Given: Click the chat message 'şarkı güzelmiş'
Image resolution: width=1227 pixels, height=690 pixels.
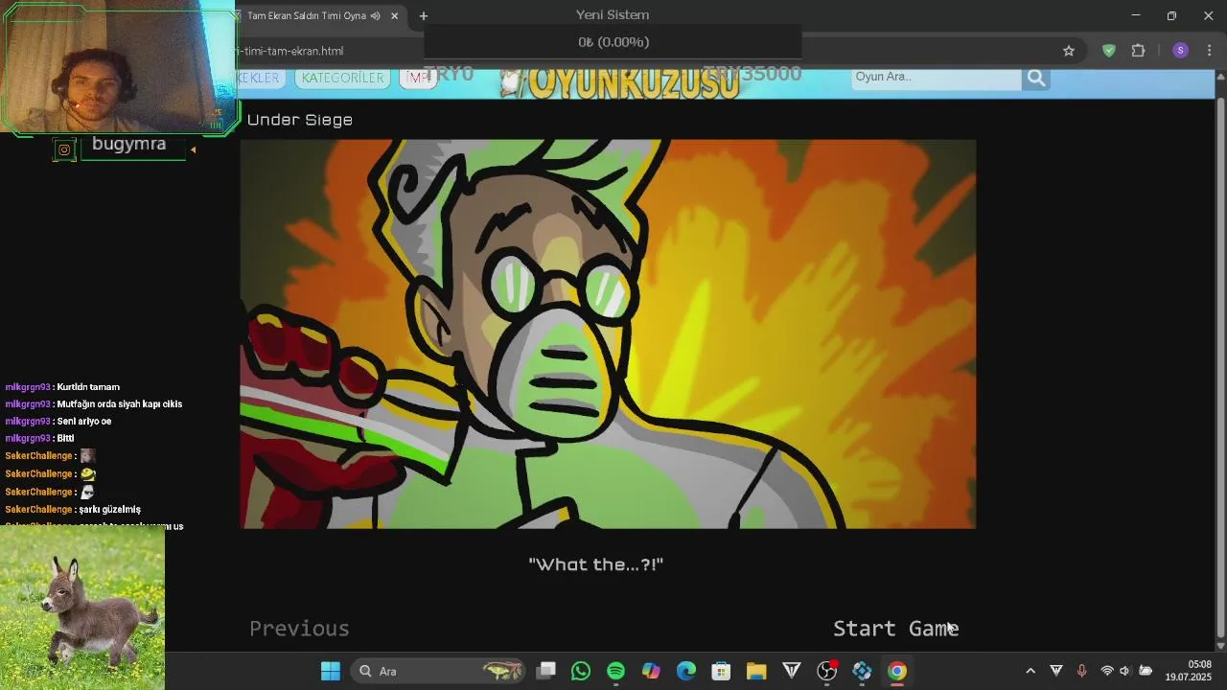Looking at the screenshot, I should point(109,510).
